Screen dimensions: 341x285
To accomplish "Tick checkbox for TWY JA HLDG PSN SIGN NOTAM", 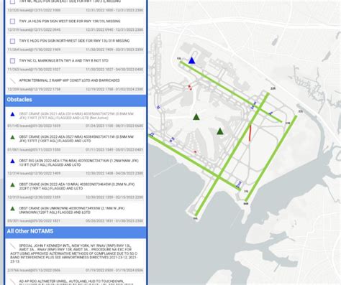I will point(13,22).
